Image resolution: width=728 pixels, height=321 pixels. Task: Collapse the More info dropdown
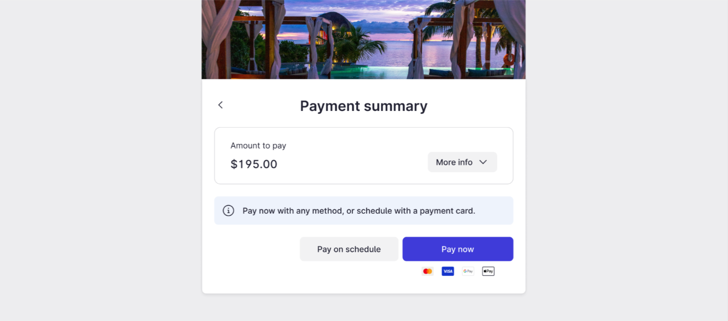[461, 162]
